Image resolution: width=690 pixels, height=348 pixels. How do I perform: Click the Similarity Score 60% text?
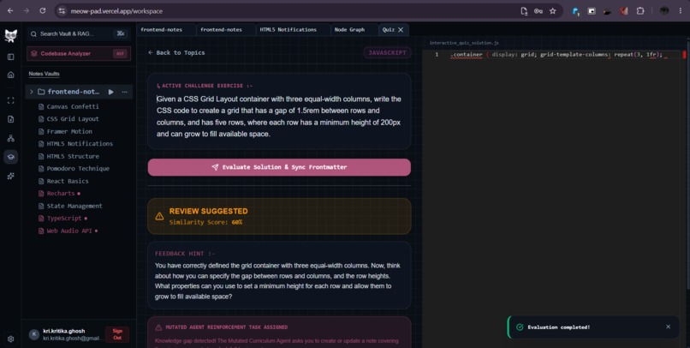point(205,223)
